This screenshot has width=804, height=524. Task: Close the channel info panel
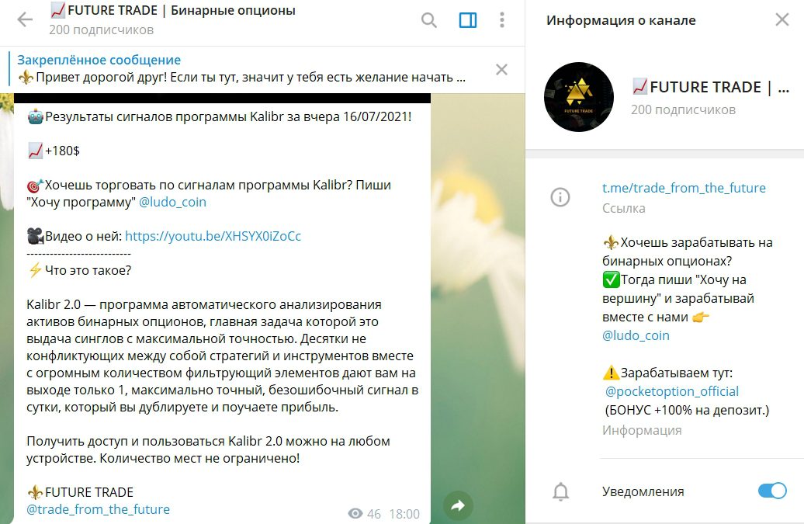[782, 20]
